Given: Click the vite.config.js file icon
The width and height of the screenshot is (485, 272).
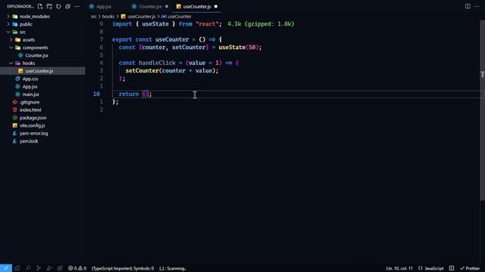Looking at the screenshot, I should [15, 125].
